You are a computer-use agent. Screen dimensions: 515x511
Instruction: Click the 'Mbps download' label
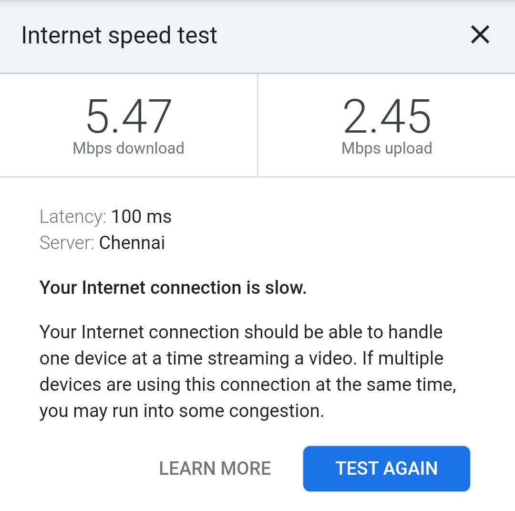(127, 148)
